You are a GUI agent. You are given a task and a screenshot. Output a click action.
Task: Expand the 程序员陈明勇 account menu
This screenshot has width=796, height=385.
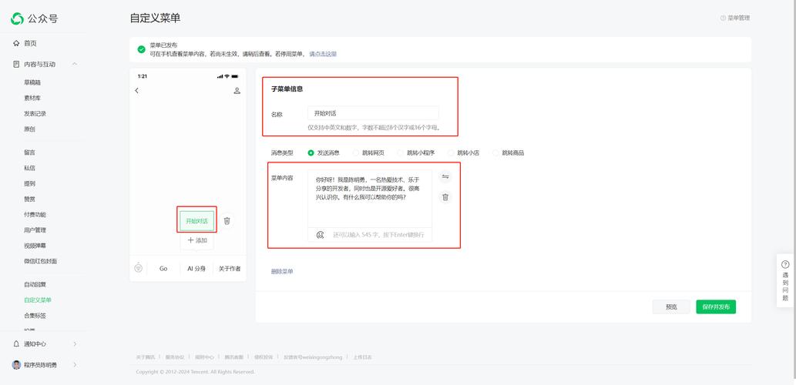(75, 365)
